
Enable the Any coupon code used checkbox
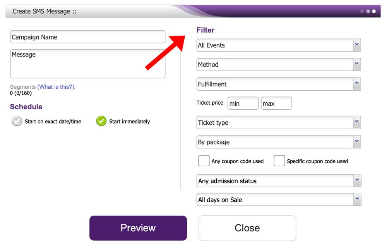point(204,160)
